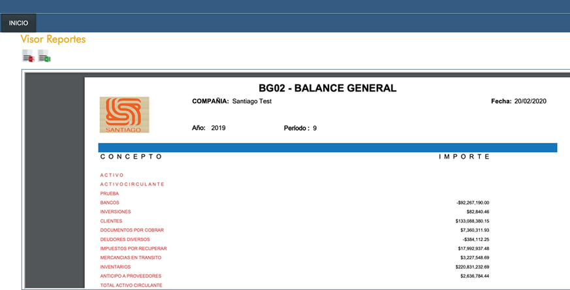Click INVERSIONES amount $82,840.46
The width and height of the screenshot is (570, 290).
478,212
